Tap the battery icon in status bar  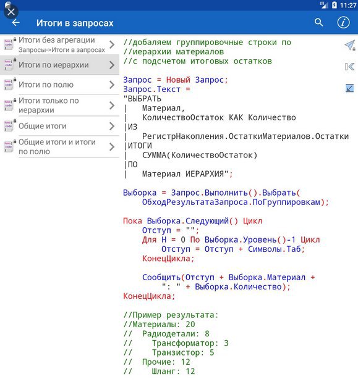335,5
